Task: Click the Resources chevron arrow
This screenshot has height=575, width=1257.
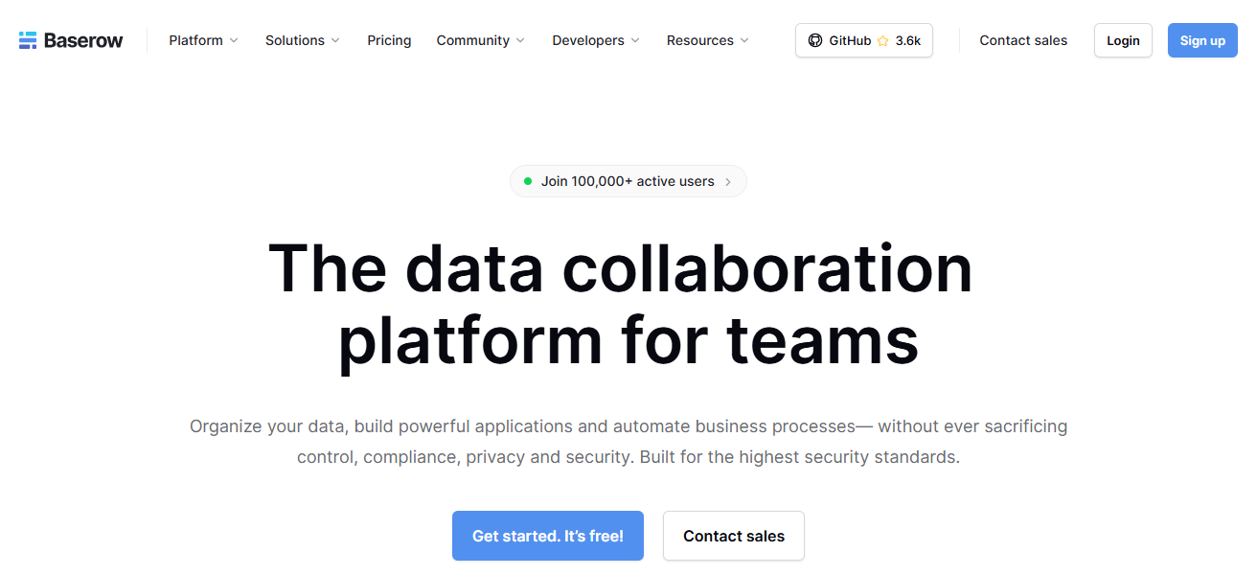Action: coord(744,40)
